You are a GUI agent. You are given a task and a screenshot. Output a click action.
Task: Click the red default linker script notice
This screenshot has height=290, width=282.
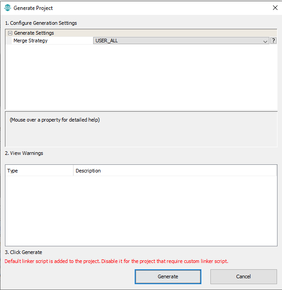(x=116, y=261)
